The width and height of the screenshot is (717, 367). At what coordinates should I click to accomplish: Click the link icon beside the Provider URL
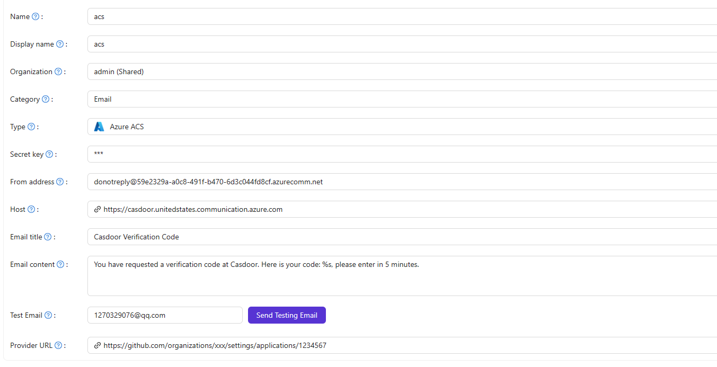97,345
